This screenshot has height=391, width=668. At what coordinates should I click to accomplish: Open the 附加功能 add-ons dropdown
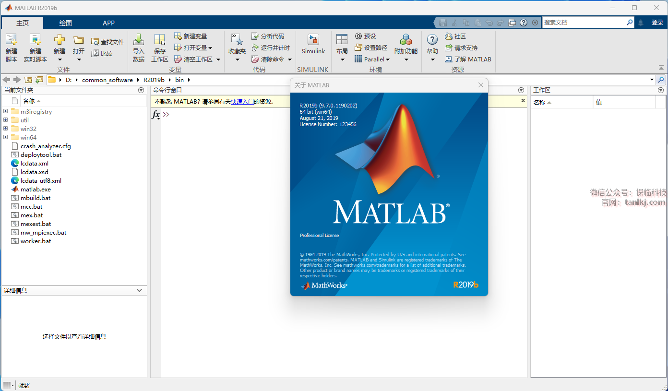pyautogui.click(x=406, y=59)
